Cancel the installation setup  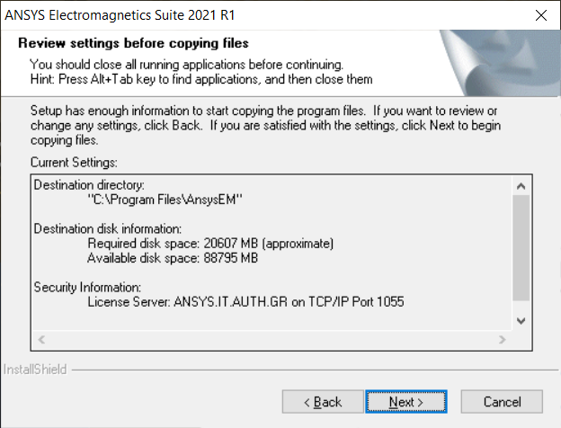(502, 402)
